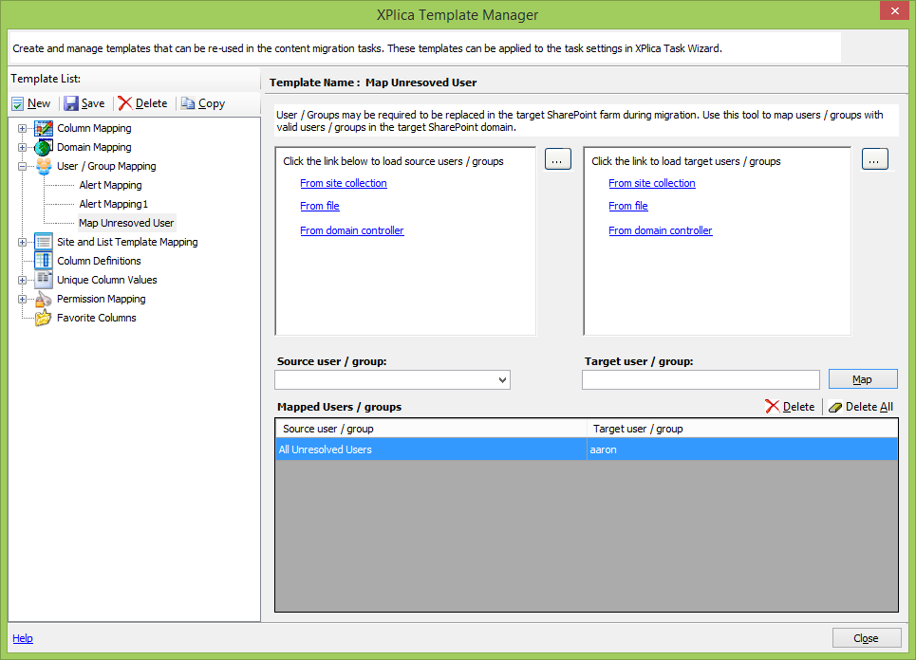Select the Site and List Template Mapping icon
The image size is (916, 660).
click(44, 242)
